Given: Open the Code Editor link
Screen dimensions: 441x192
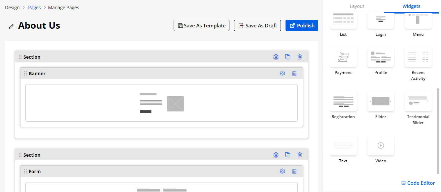Looking at the screenshot, I should tap(418, 183).
